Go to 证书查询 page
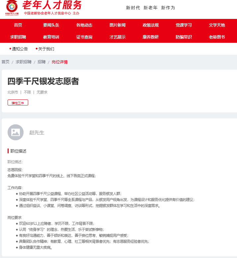This screenshot has height=258, width=237. tap(84, 37)
